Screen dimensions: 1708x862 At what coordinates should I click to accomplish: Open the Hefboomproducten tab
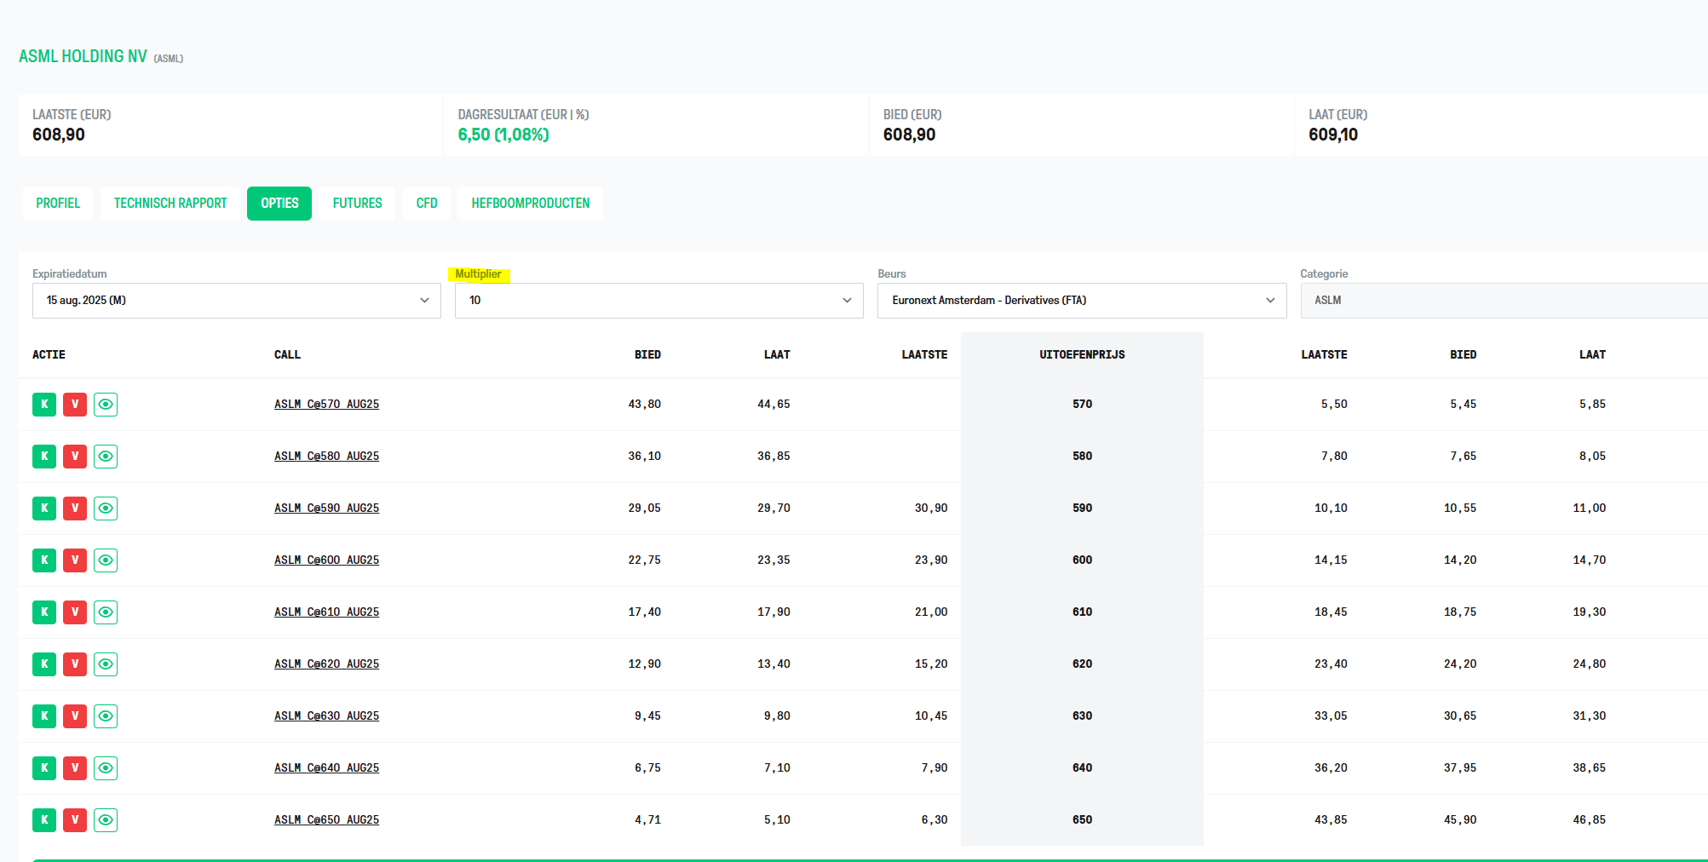[531, 204]
